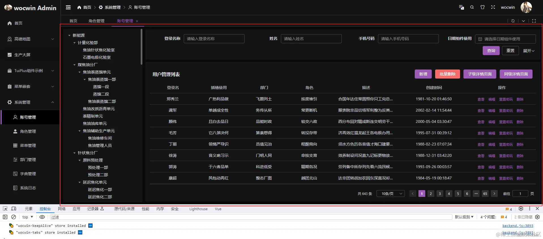Click 查看 for user 郑秀兰
This screenshot has width=543, height=239.
pos(481,99)
